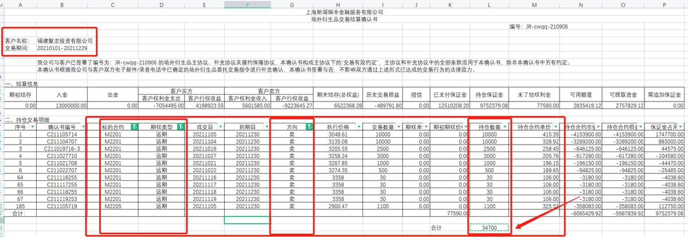
Task: Select column header A
Action: tap(21, 4)
